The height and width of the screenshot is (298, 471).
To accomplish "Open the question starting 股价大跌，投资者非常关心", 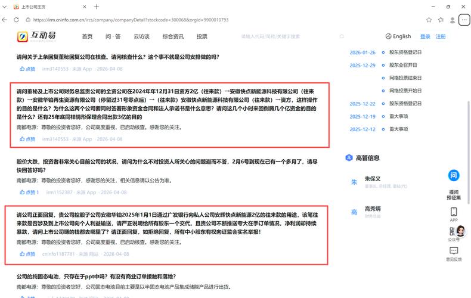I will click(167, 166).
